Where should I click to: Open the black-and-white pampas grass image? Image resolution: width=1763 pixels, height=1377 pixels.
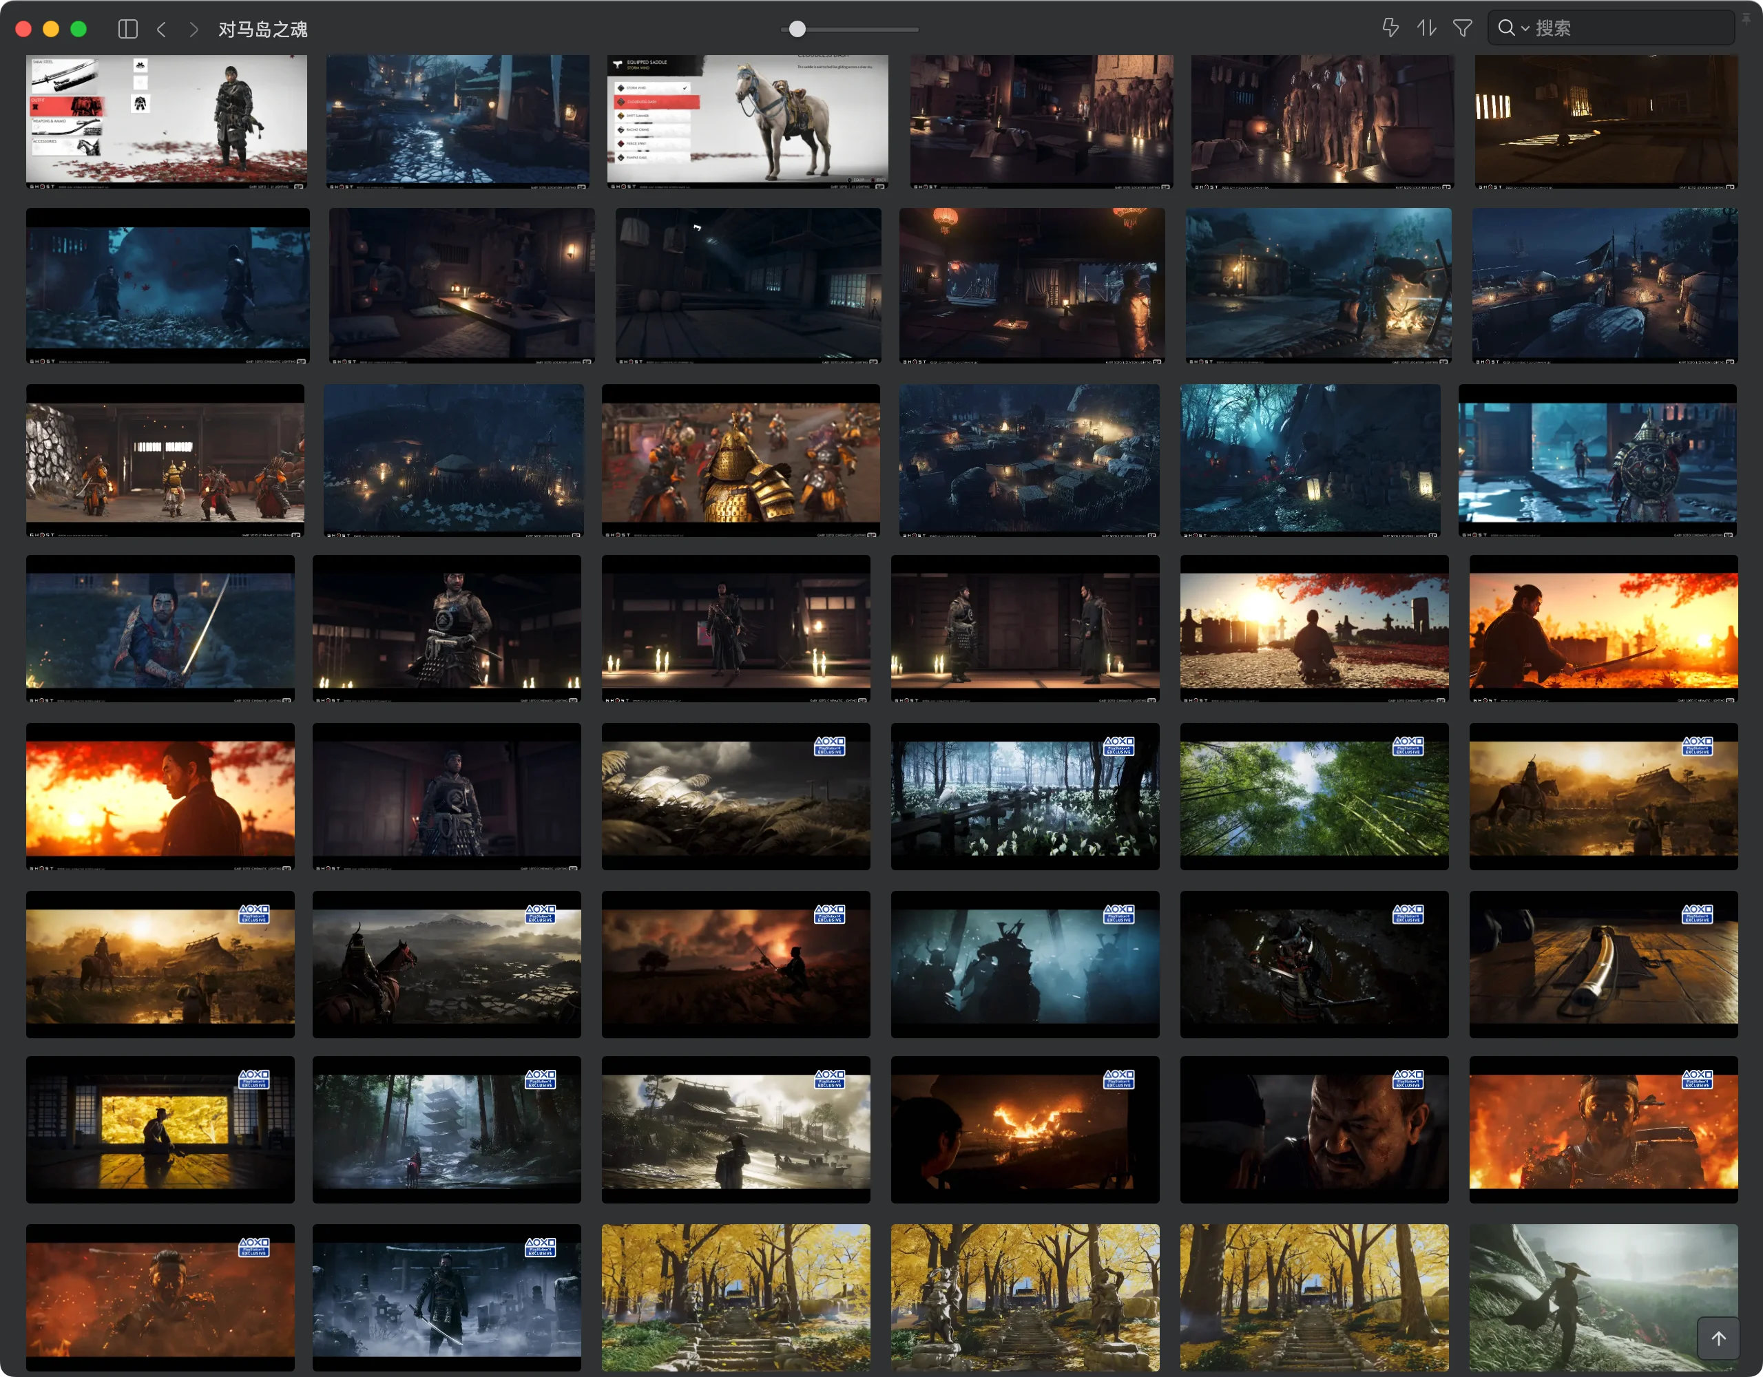click(736, 797)
